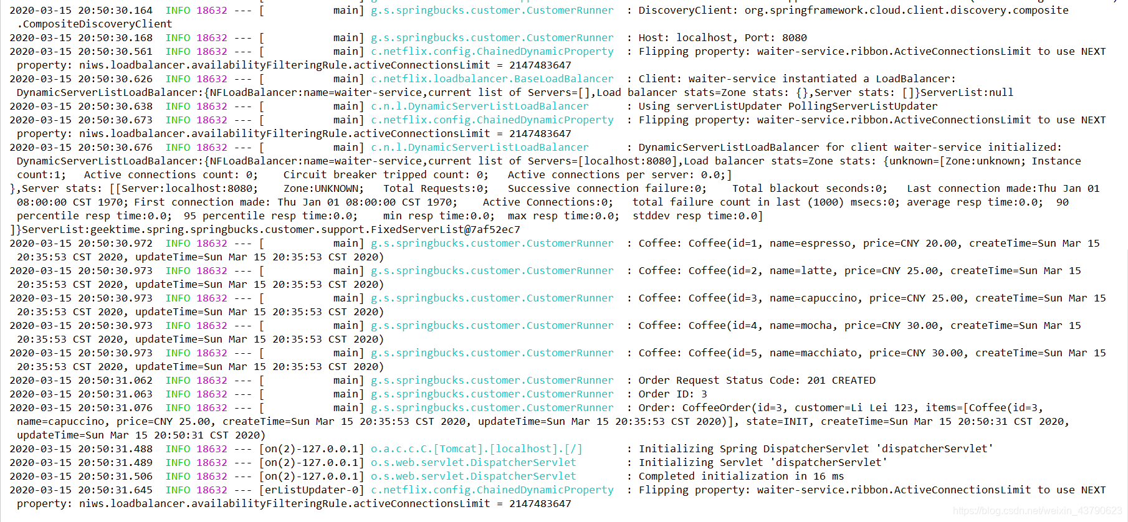The height and width of the screenshot is (522, 1128).
Task: Click "Initializing Servlet 'dispatcherServlet'" message
Action: pyautogui.click(x=763, y=463)
